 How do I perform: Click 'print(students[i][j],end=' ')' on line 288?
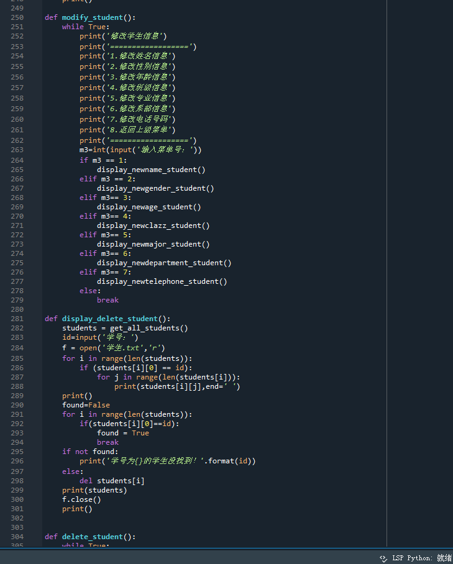(x=177, y=387)
